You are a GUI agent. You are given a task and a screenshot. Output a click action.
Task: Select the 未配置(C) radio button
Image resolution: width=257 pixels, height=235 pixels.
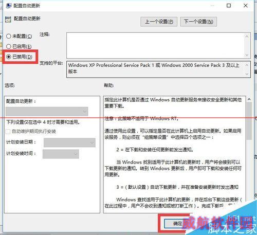pos(9,36)
